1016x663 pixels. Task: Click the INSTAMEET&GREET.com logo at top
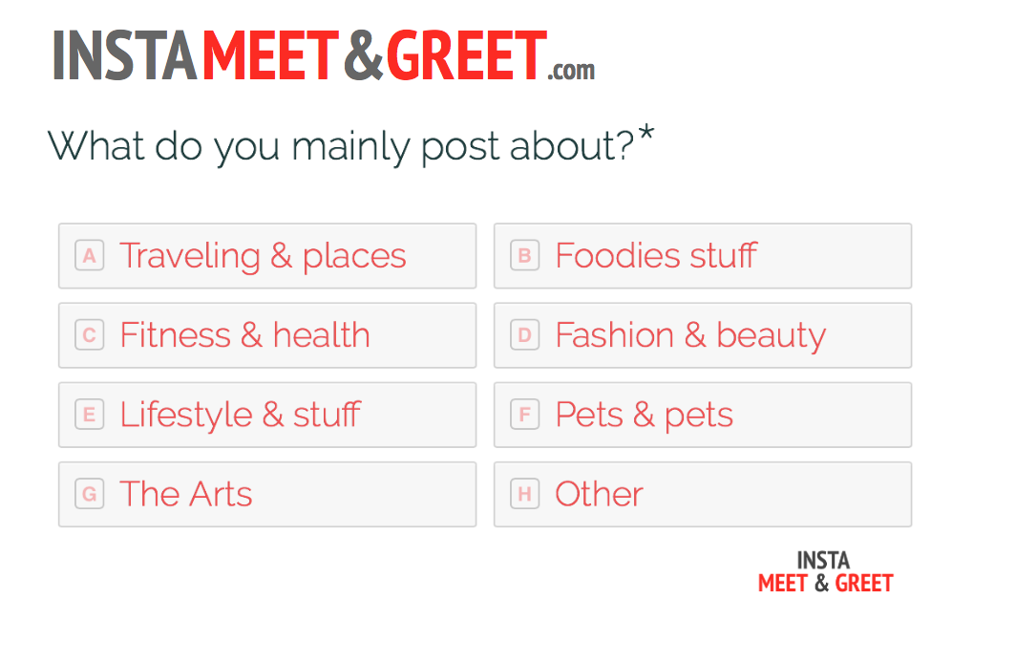point(323,57)
